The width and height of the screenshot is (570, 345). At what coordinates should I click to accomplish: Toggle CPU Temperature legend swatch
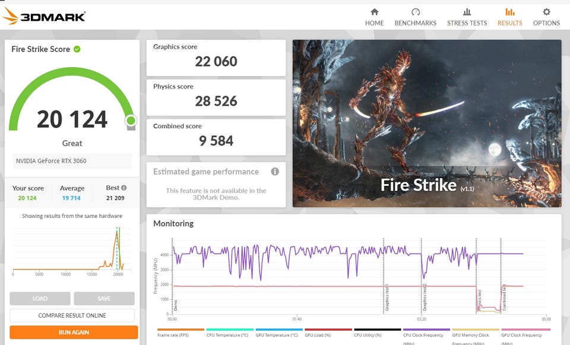click(x=230, y=330)
